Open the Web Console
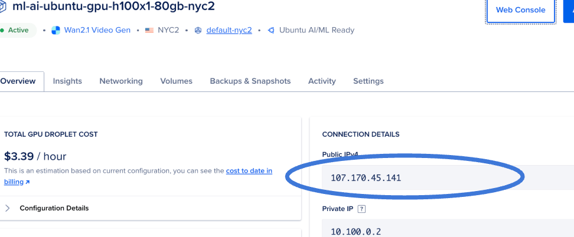Image resolution: width=574 pixels, height=237 pixels. [520, 11]
